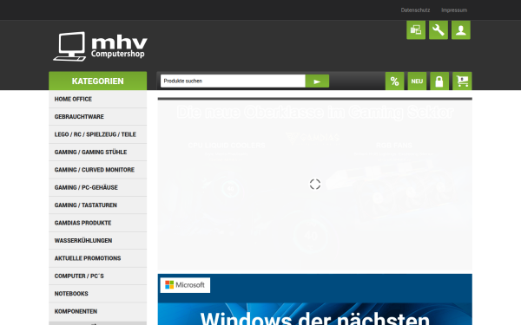The image size is (521, 325).
Task: Open NOTEBOOKS category
Action: [x=97, y=294]
